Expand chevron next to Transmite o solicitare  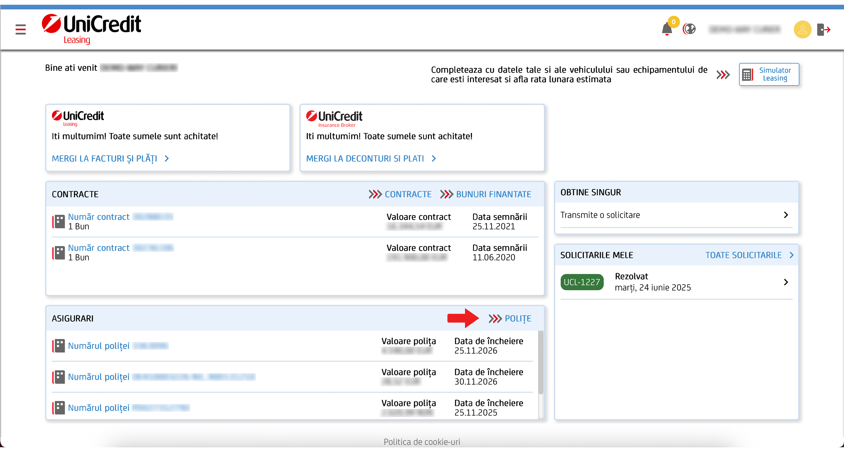pyautogui.click(x=786, y=215)
